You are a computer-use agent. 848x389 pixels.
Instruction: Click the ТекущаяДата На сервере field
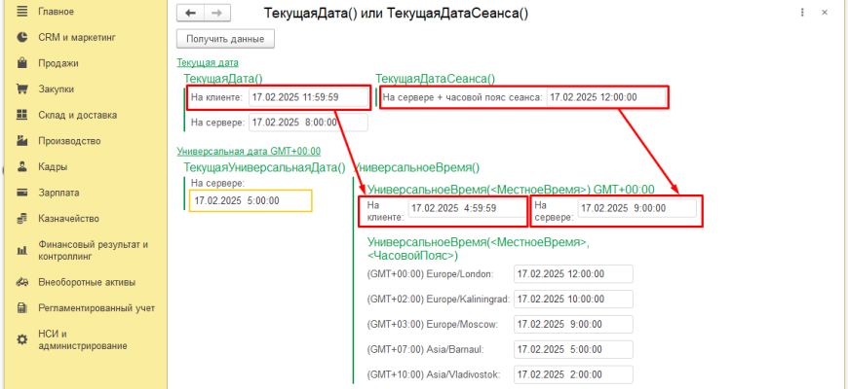[307, 123]
